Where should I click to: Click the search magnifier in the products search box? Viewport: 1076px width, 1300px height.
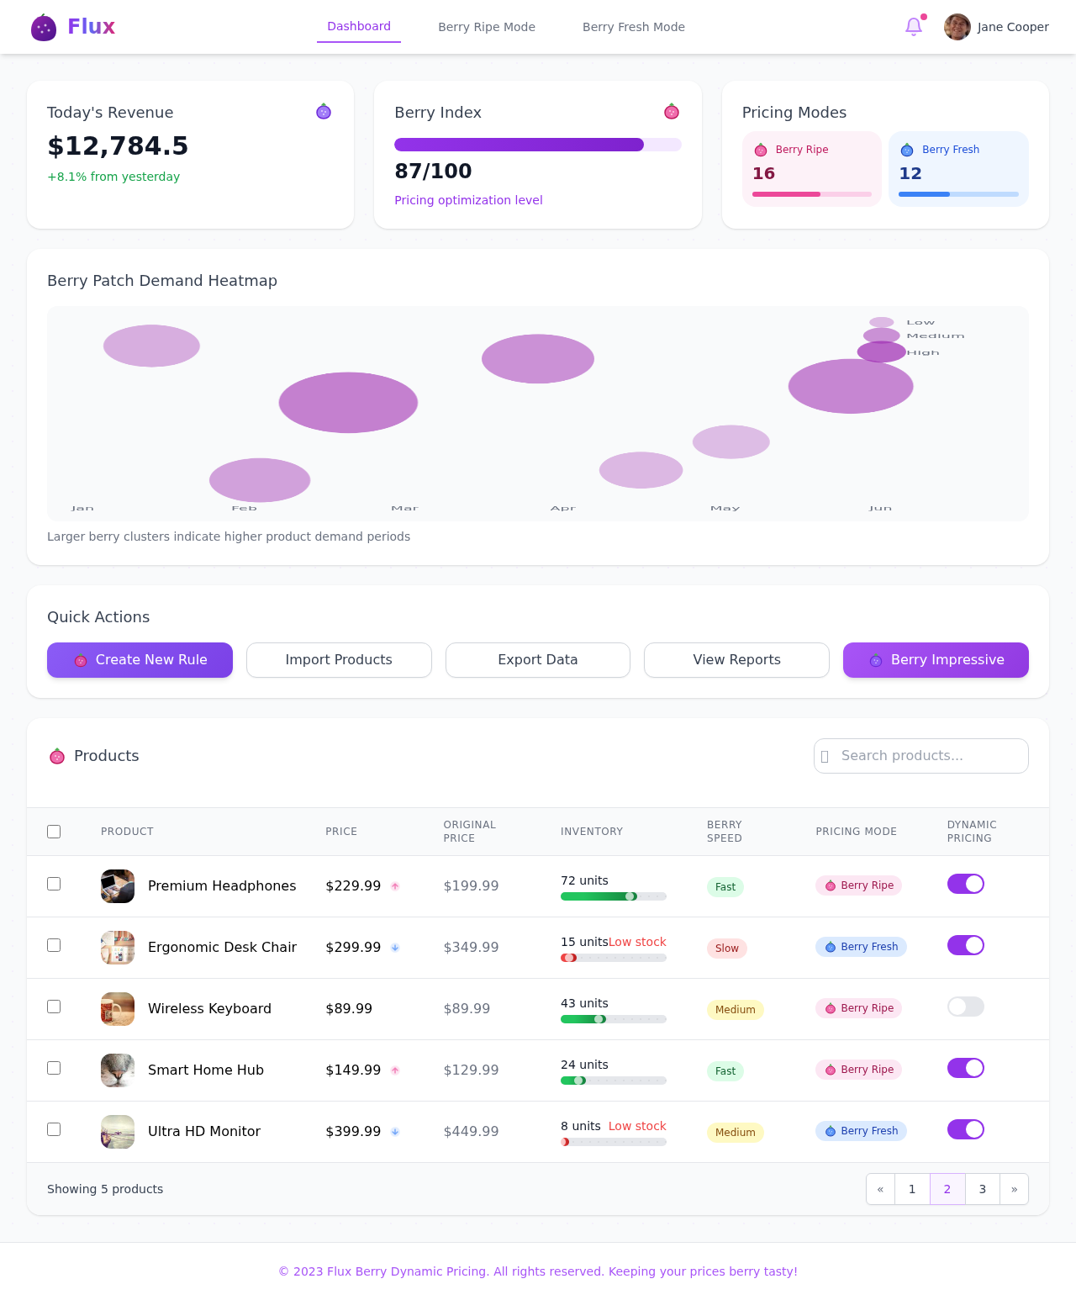coord(826,756)
